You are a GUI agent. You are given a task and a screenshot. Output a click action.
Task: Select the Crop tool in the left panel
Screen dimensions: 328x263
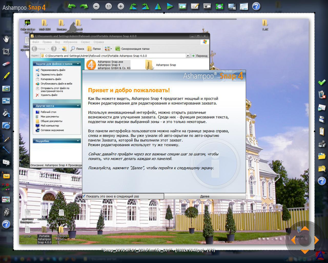(6, 52)
